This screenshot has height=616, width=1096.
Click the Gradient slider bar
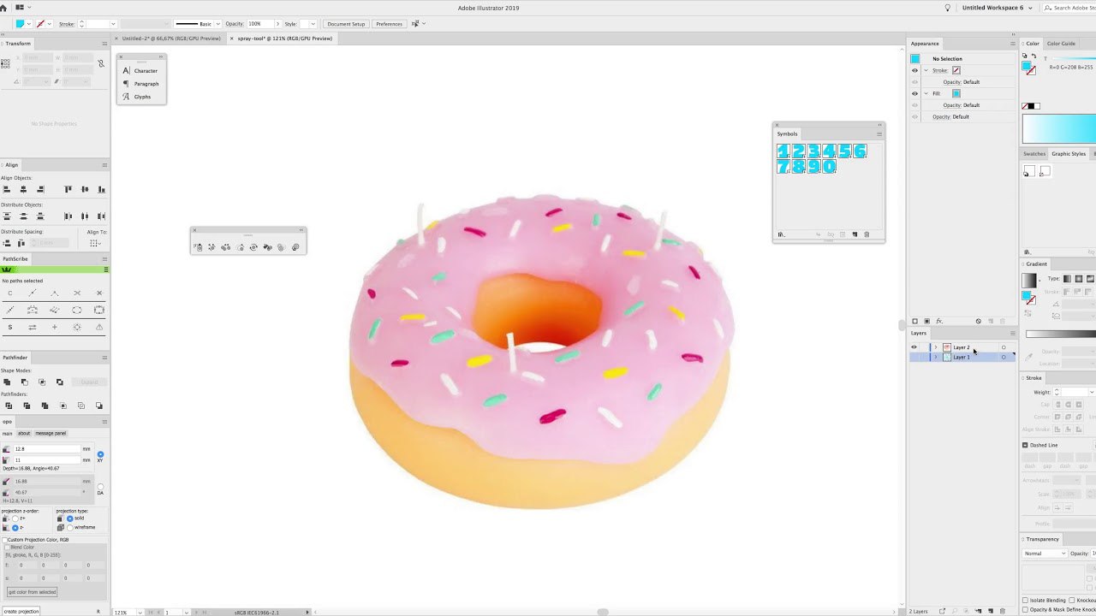(1061, 334)
